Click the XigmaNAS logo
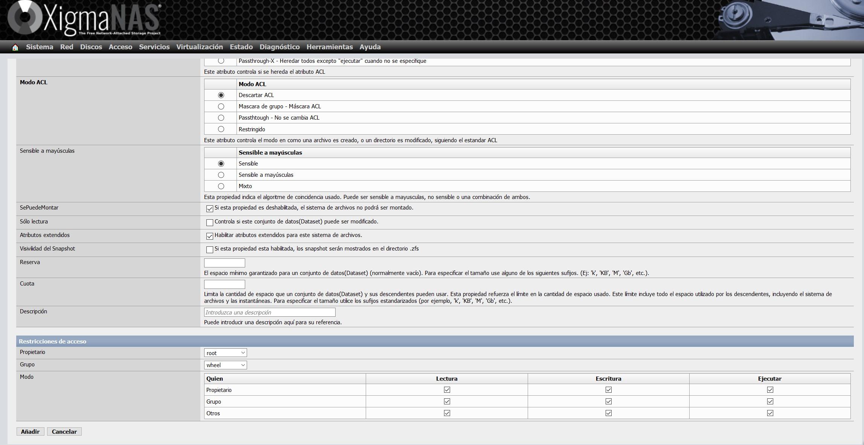This screenshot has height=445, width=864. pos(85,19)
